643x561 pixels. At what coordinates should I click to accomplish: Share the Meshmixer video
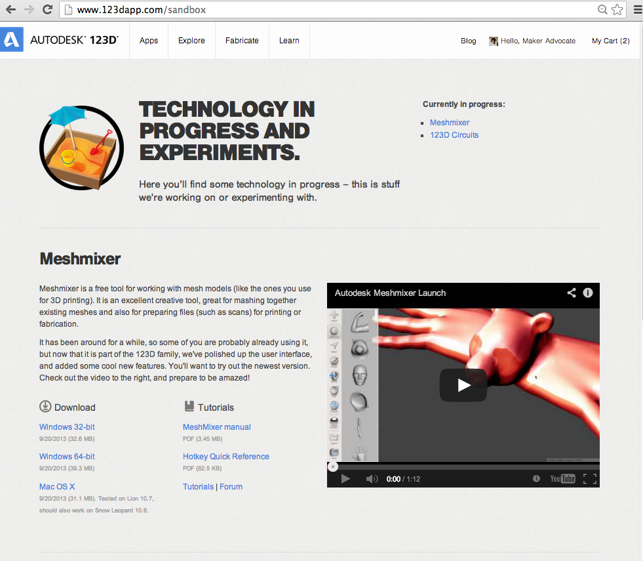(x=572, y=293)
